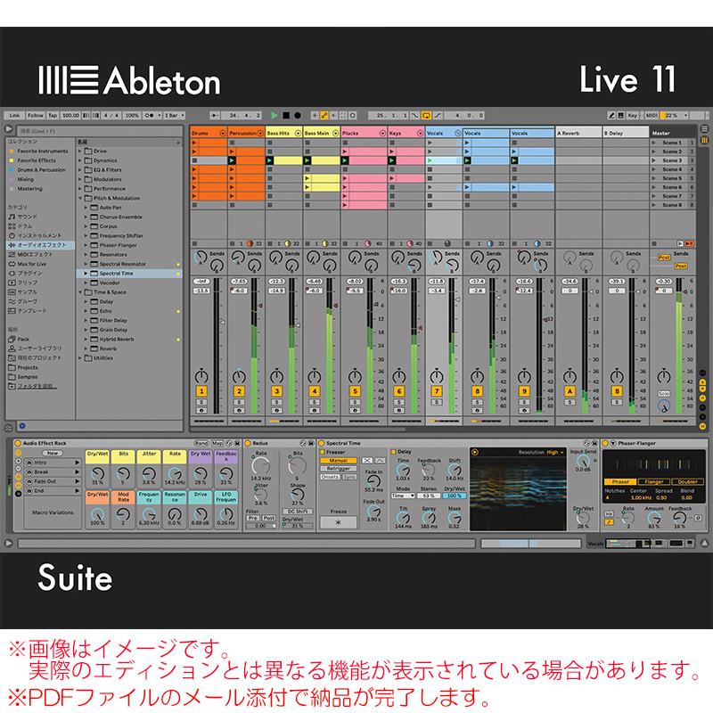Collapse the Time & Space folder

80,292
